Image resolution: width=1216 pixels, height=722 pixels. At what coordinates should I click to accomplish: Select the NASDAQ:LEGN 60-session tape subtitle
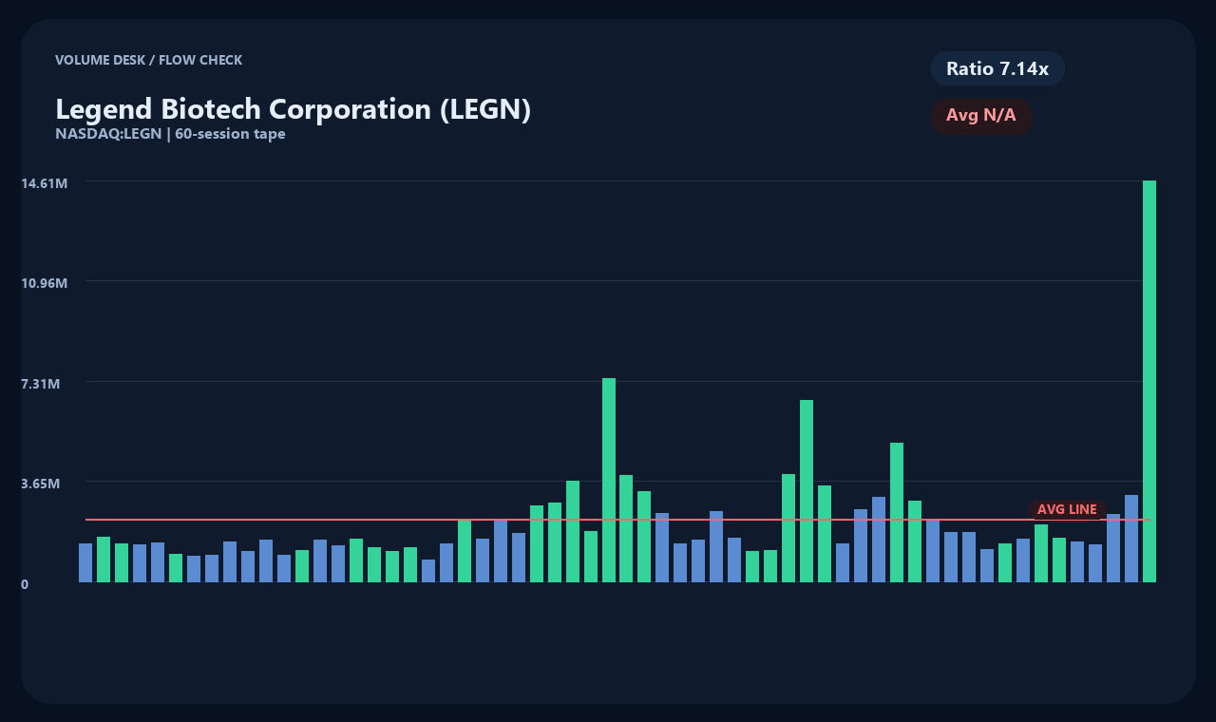pyautogui.click(x=170, y=134)
